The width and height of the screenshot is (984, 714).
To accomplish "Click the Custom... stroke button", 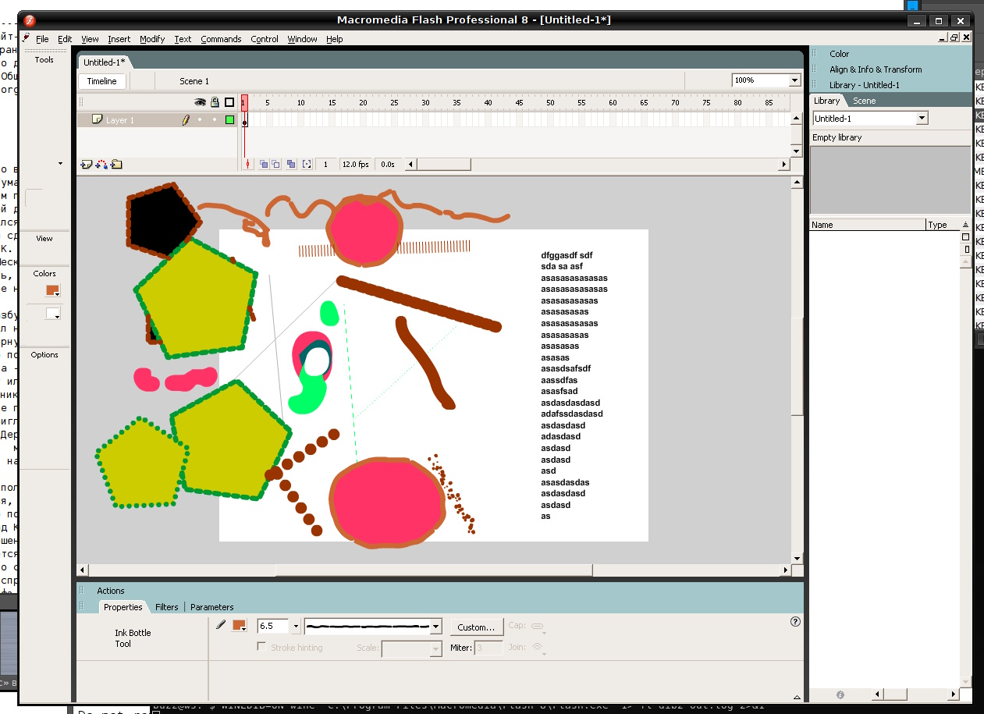I will tap(476, 627).
